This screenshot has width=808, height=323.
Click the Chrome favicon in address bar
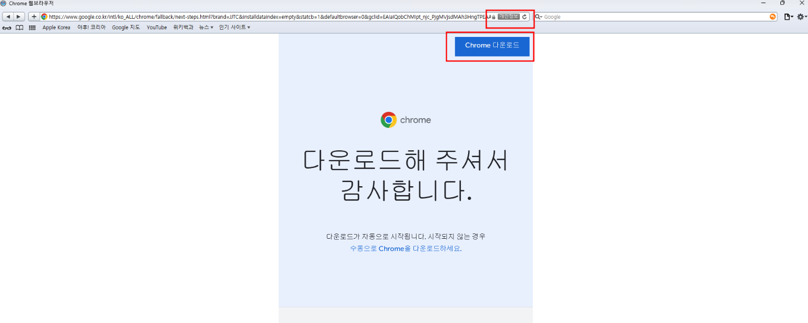pyautogui.click(x=44, y=17)
